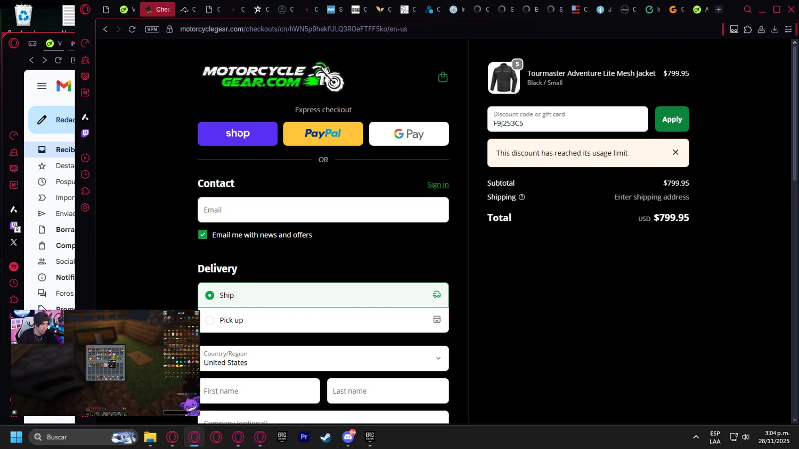The image size is (799, 449).
Task: Open the browser downloads icon
Action: [x=774, y=29]
